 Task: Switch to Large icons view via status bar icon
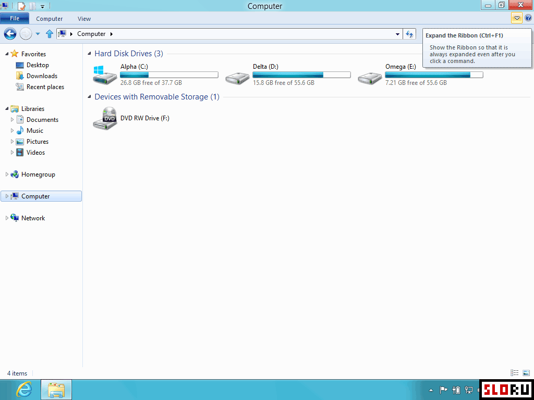526,373
